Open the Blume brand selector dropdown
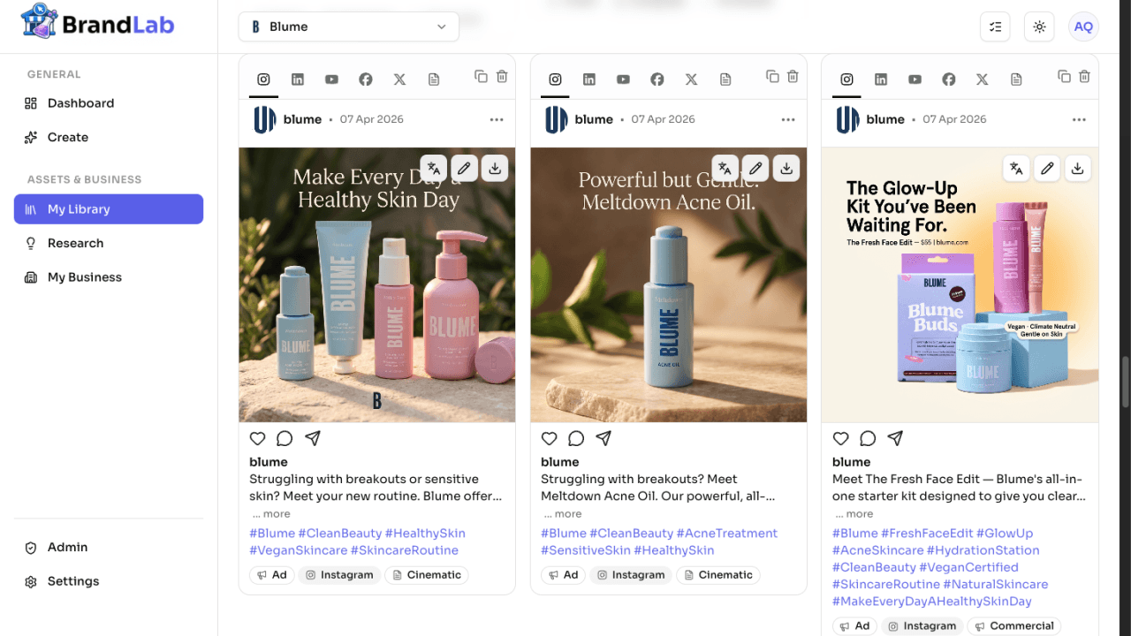Image resolution: width=1131 pixels, height=636 pixels. [348, 26]
